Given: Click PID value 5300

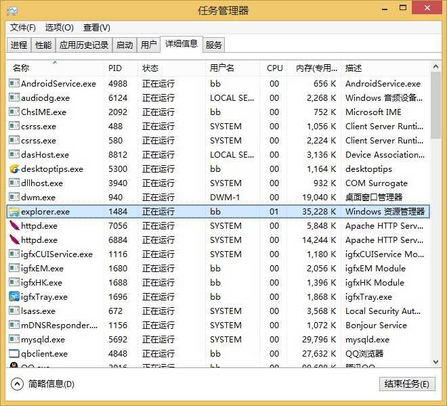Looking at the screenshot, I should [118, 168].
